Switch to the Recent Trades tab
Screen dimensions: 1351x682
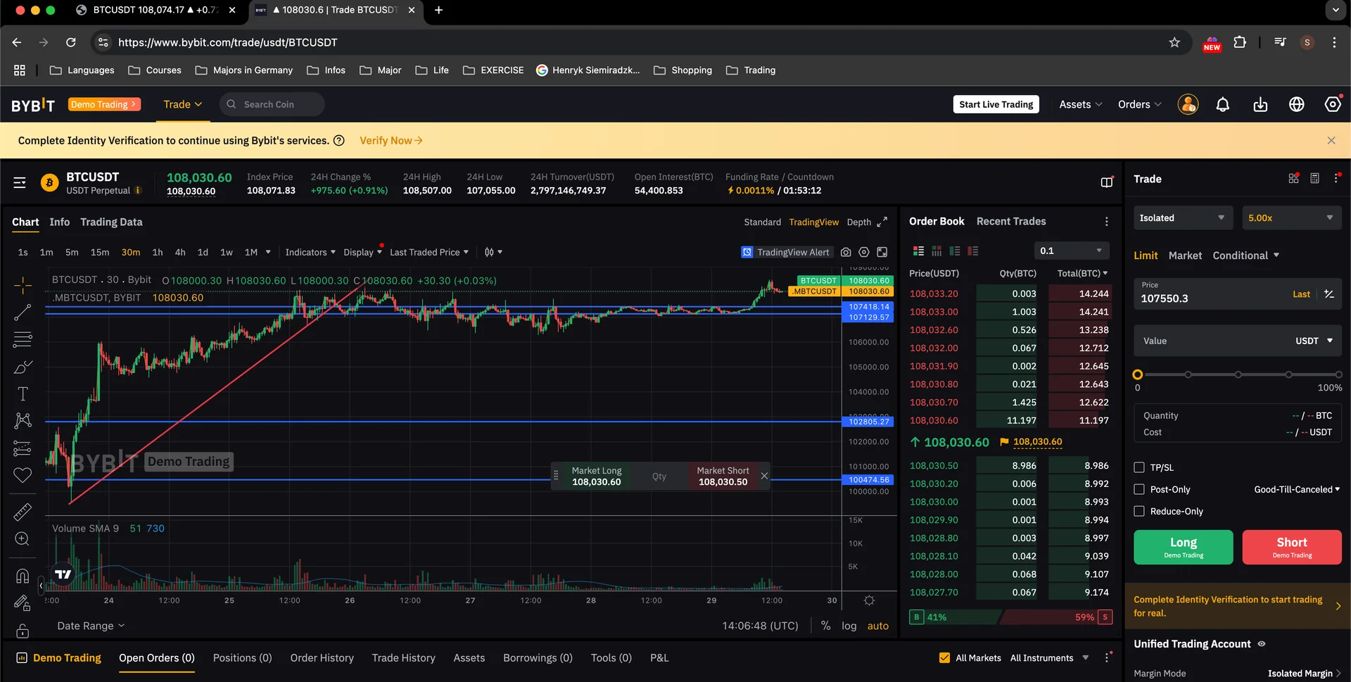pyautogui.click(x=1010, y=222)
